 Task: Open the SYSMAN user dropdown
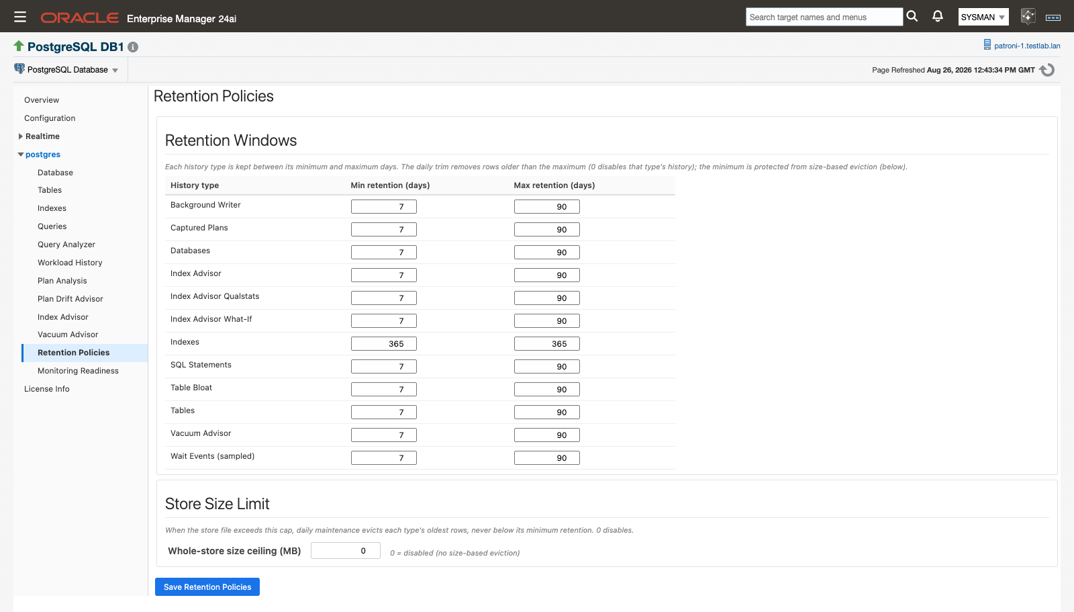coord(983,17)
